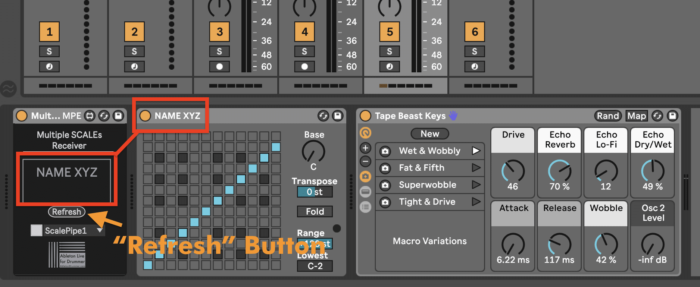Overwrite Wet & Wobbly variation snapshot

pos(385,151)
